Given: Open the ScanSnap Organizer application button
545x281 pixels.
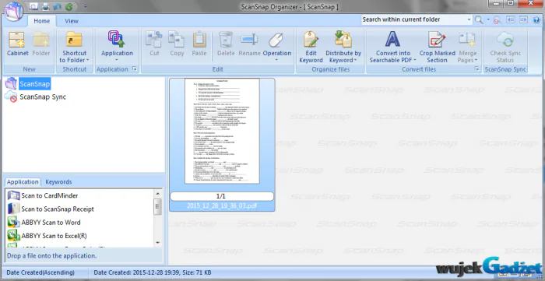Looking at the screenshot, I should [13, 11].
